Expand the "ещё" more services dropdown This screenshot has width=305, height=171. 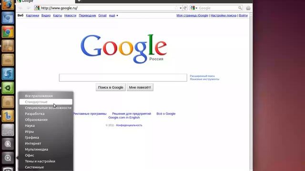[x=113, y=16]
